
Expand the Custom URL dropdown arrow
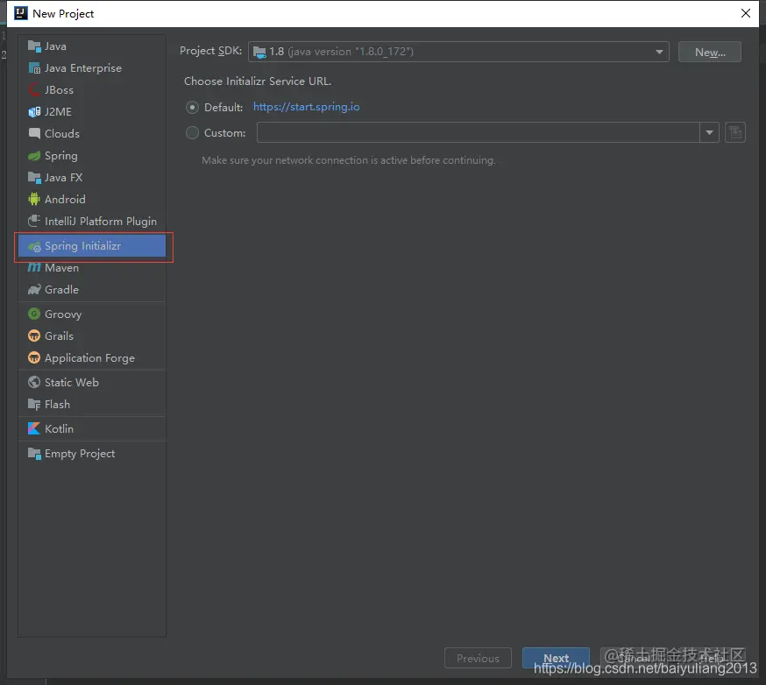point(709,133)
